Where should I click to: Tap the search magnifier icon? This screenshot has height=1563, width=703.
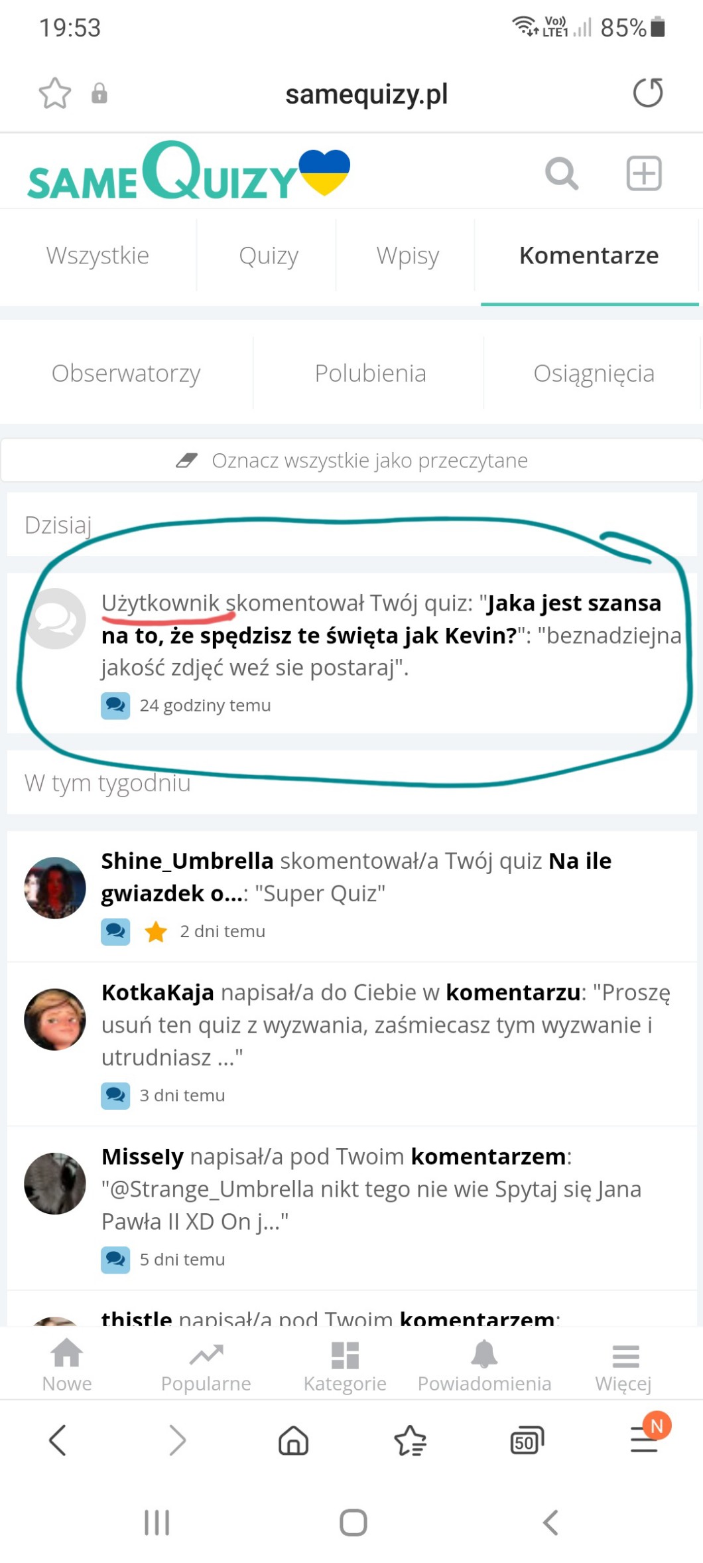click(x=561, y=174)
